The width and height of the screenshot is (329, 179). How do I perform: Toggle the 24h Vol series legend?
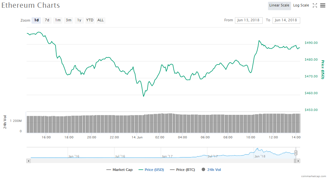(x=211, y=170)
